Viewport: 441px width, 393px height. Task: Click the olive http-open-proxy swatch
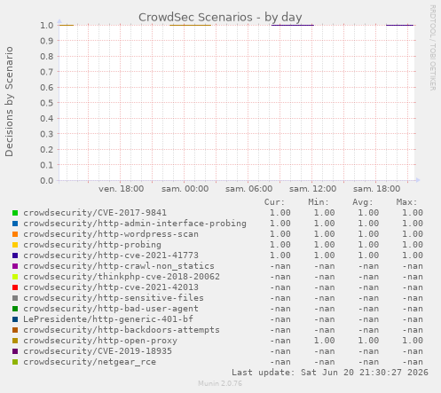(x=15, y=341)
